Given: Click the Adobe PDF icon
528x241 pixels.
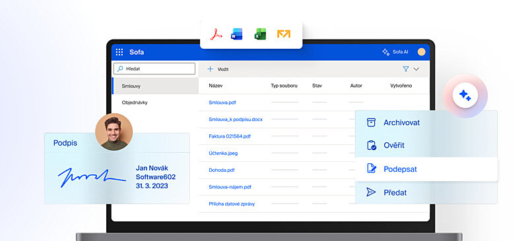Looking at the screenshot, I should pos(216,34).
